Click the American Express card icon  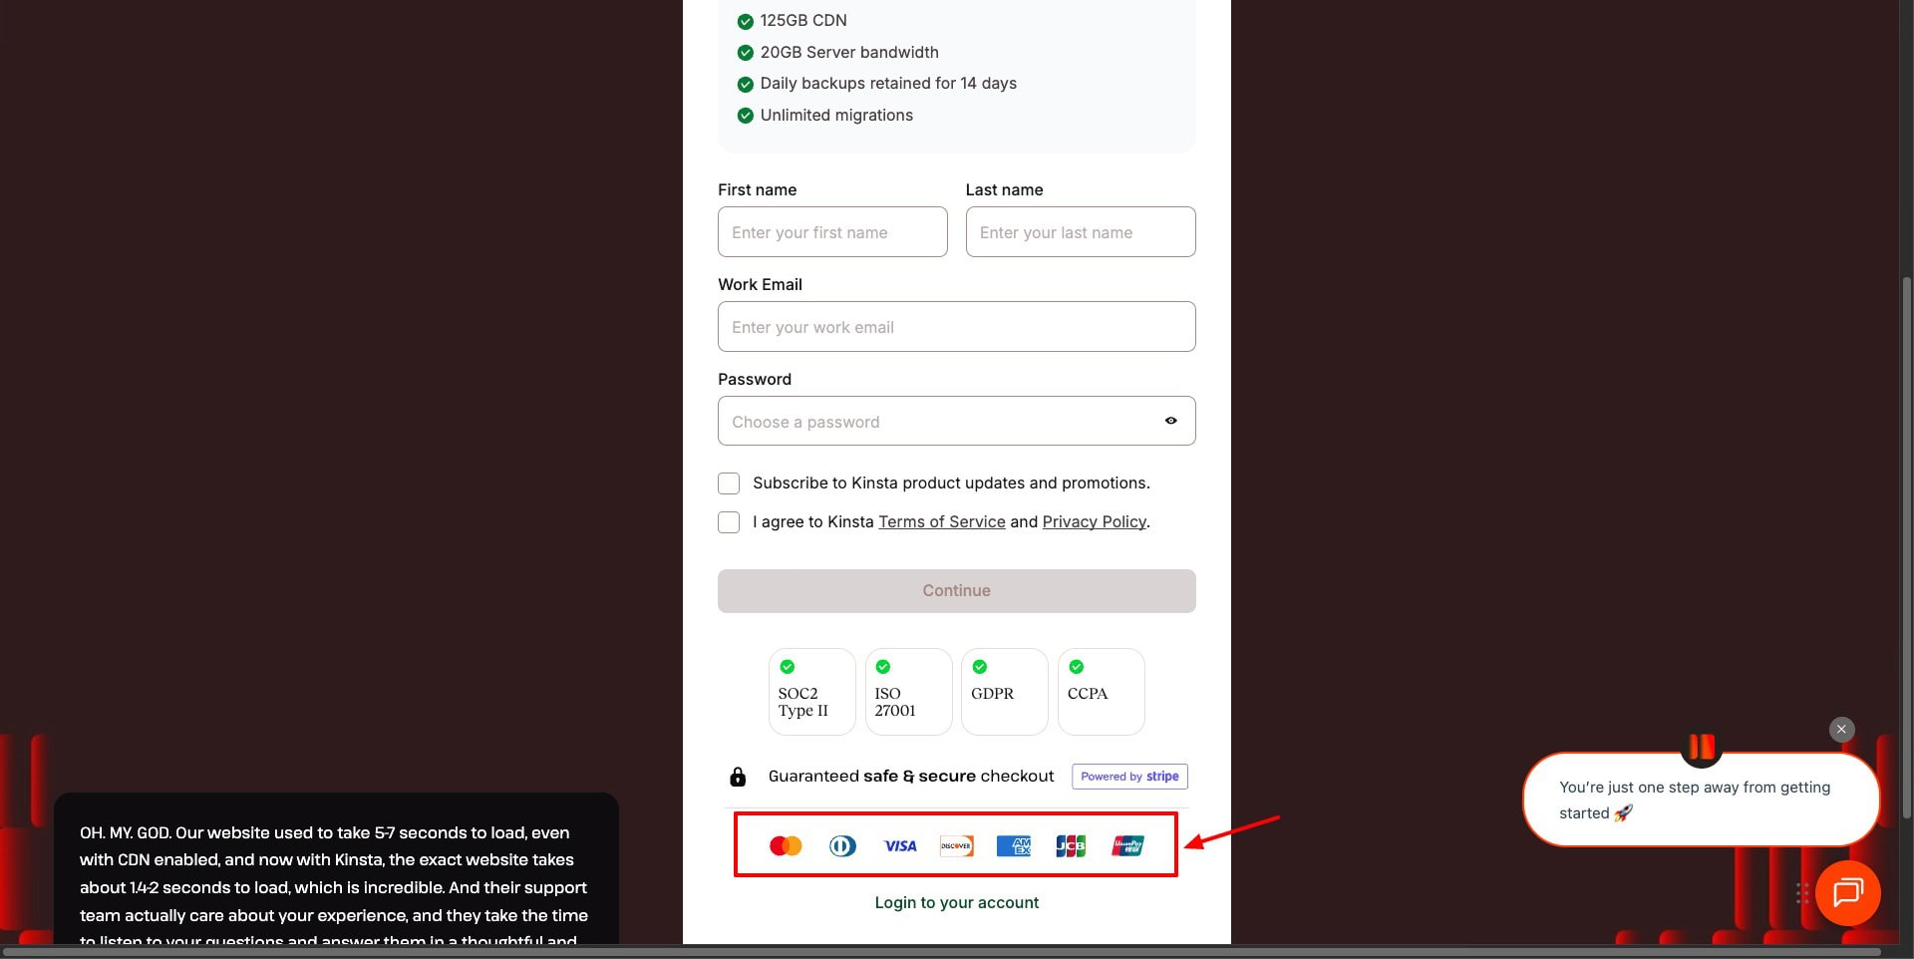pyautogui.click(x=1014, y=846)
